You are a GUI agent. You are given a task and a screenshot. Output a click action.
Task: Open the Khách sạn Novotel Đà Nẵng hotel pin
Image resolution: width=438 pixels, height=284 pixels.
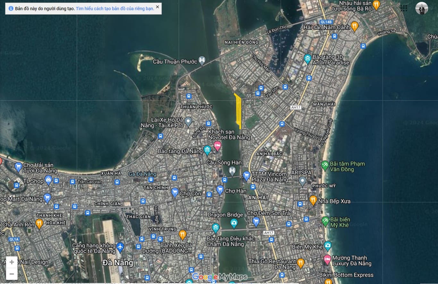[x=217, y=146]
